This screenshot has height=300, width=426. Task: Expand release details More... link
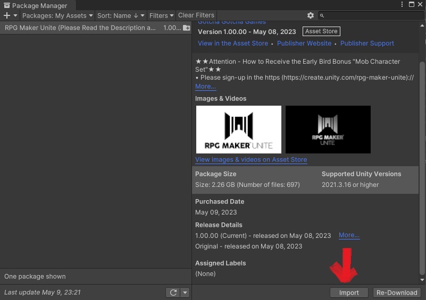pyautogui.click(x=349, y=235)
